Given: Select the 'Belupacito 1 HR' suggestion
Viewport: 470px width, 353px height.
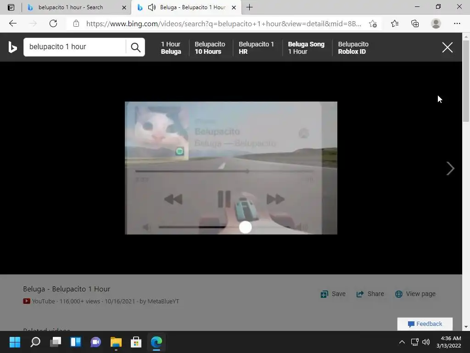Looking at the screenshot, I should pyautogui.click(x=256, y=48).
